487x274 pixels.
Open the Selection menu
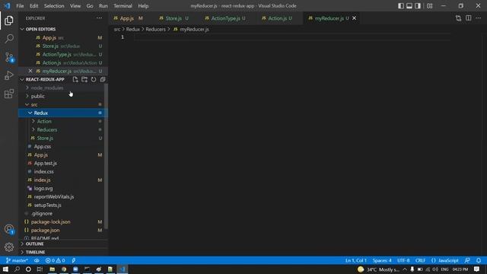tap(54, 6)
